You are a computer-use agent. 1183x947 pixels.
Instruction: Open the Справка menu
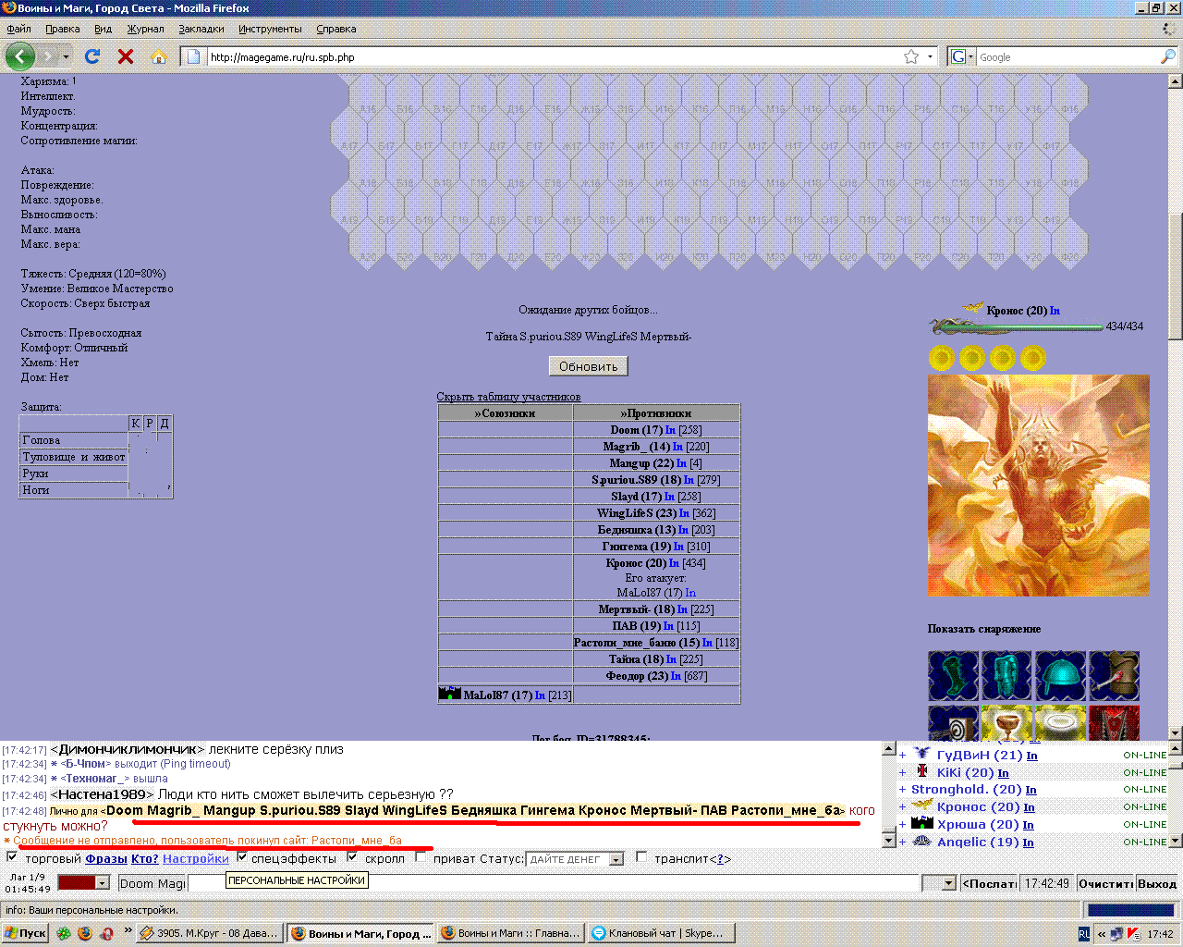coord(335,29)
